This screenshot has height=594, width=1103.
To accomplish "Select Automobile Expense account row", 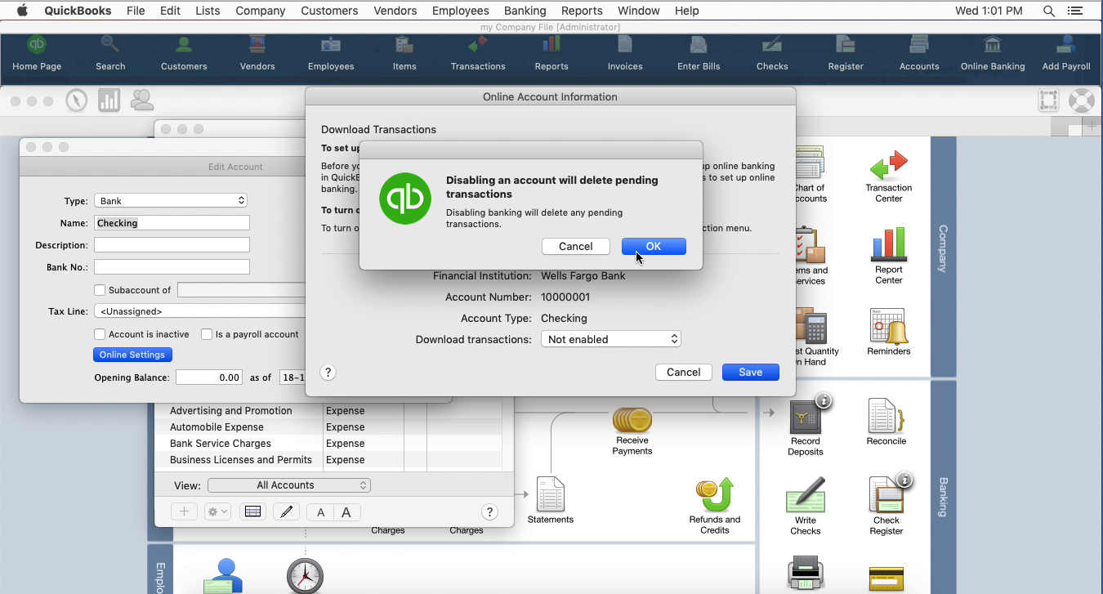I will coord(328,427).
